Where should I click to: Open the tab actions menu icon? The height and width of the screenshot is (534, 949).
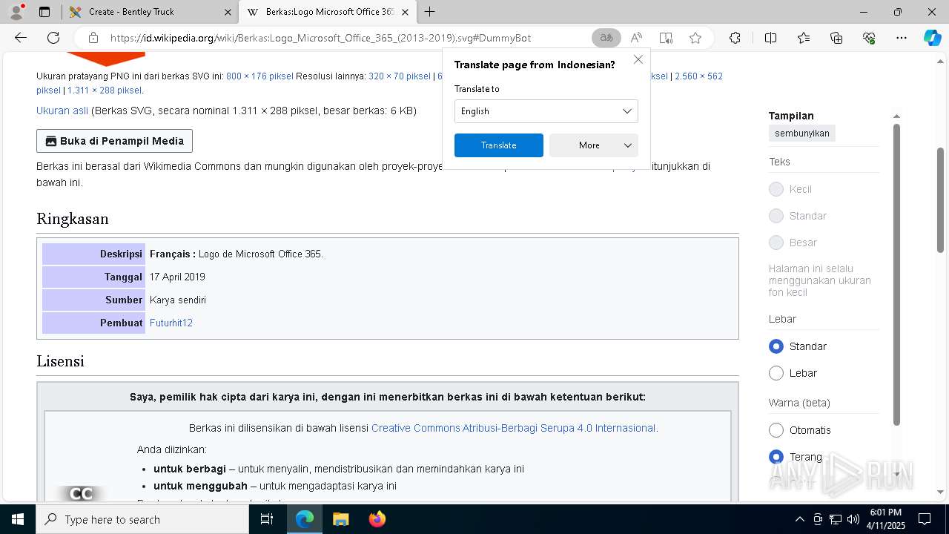click(x=44, y=12)
